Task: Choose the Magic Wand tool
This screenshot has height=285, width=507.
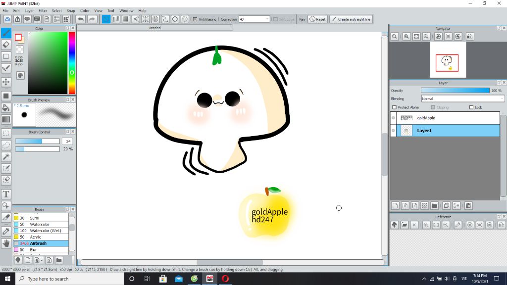Action: point(6,157)
